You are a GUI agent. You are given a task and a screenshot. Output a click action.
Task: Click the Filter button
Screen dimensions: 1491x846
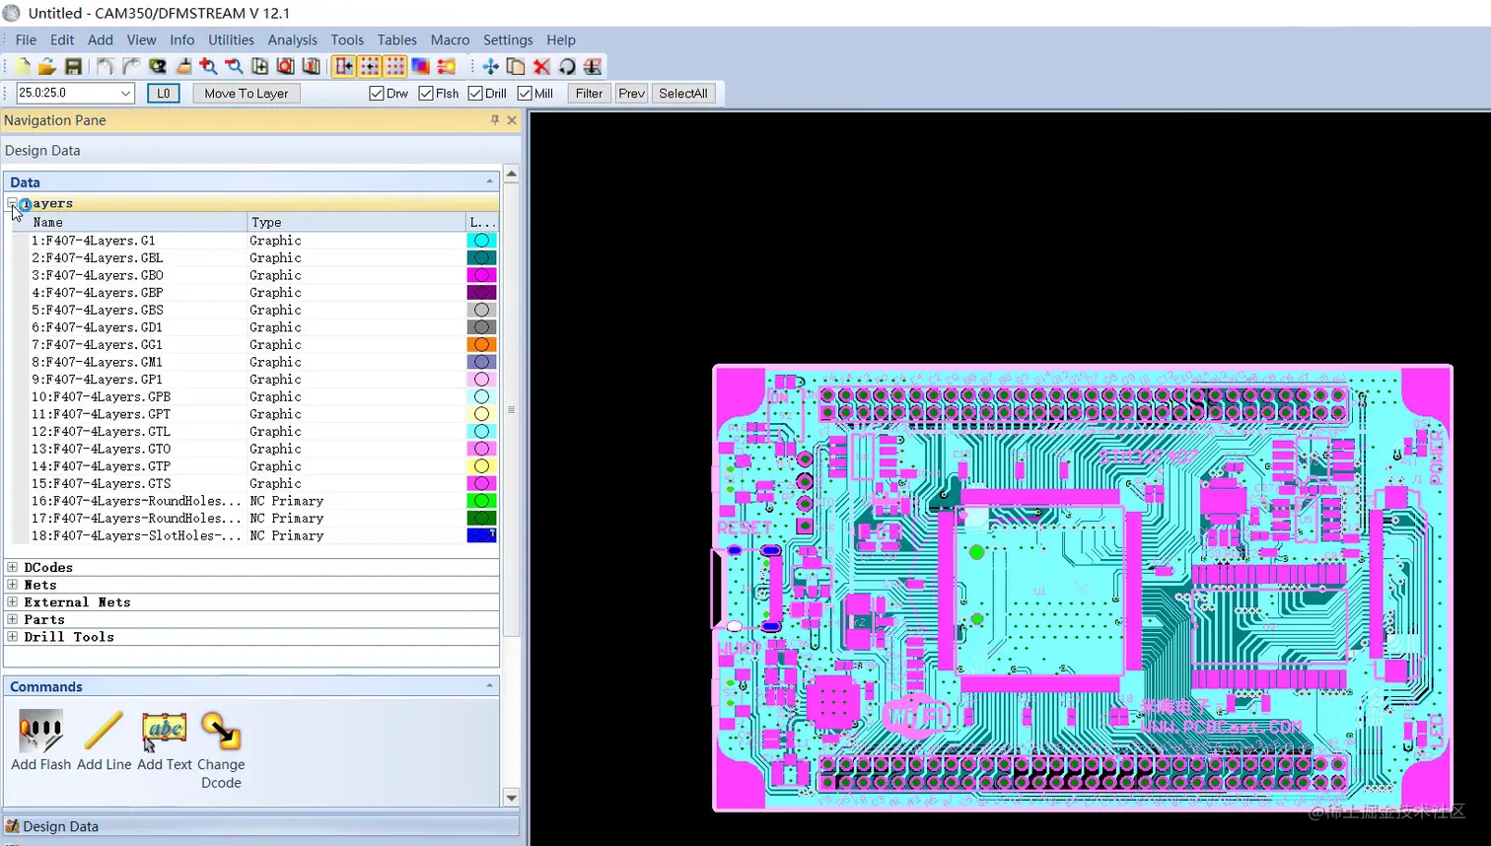click(589, 94)
